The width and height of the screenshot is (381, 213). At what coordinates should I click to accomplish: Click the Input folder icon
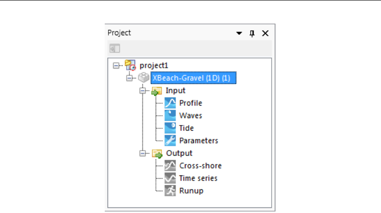(x=157, y=91)
